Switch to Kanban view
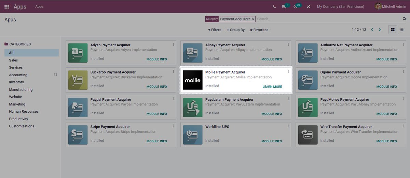 click(393, 30)
